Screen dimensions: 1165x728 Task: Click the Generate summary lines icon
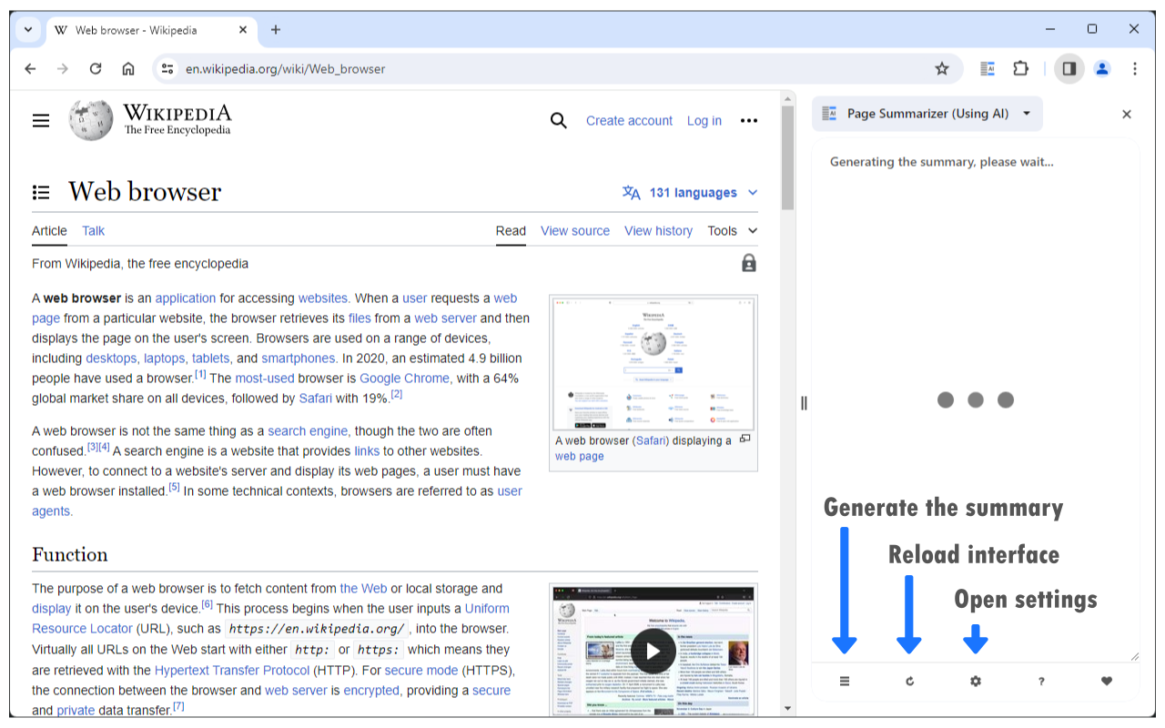[x=845, y=681]
